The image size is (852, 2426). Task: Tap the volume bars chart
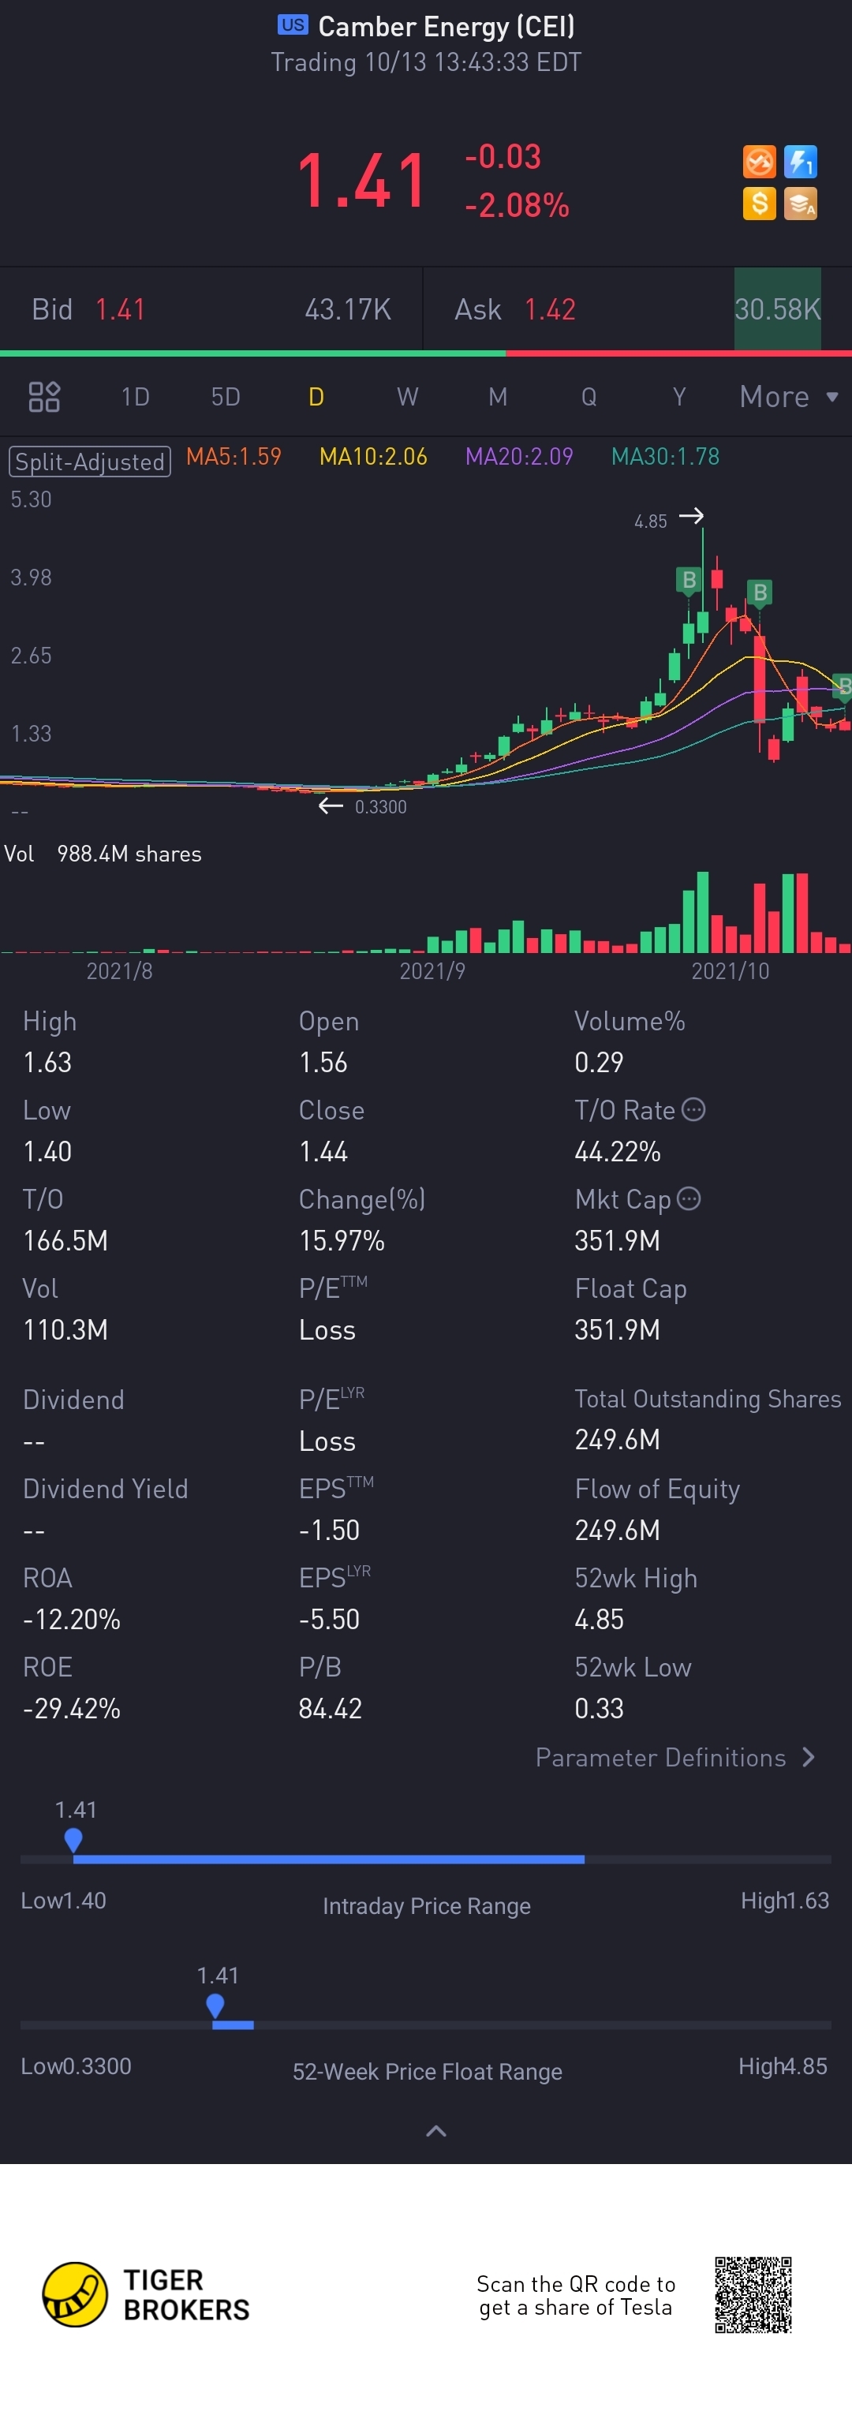click(425, 912)
